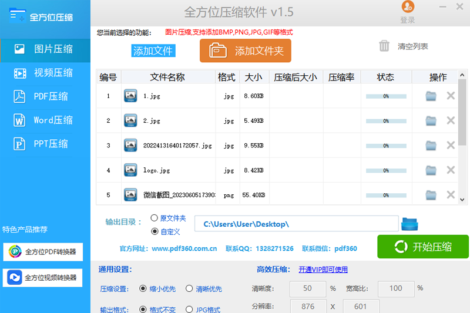Open 开通VIP即可使用 link
Image resolution: width=470 pixels, height=313 pixels.
pos(323,270)
